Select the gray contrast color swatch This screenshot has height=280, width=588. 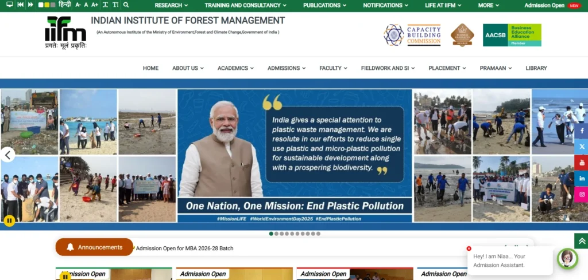click(53, 5)
